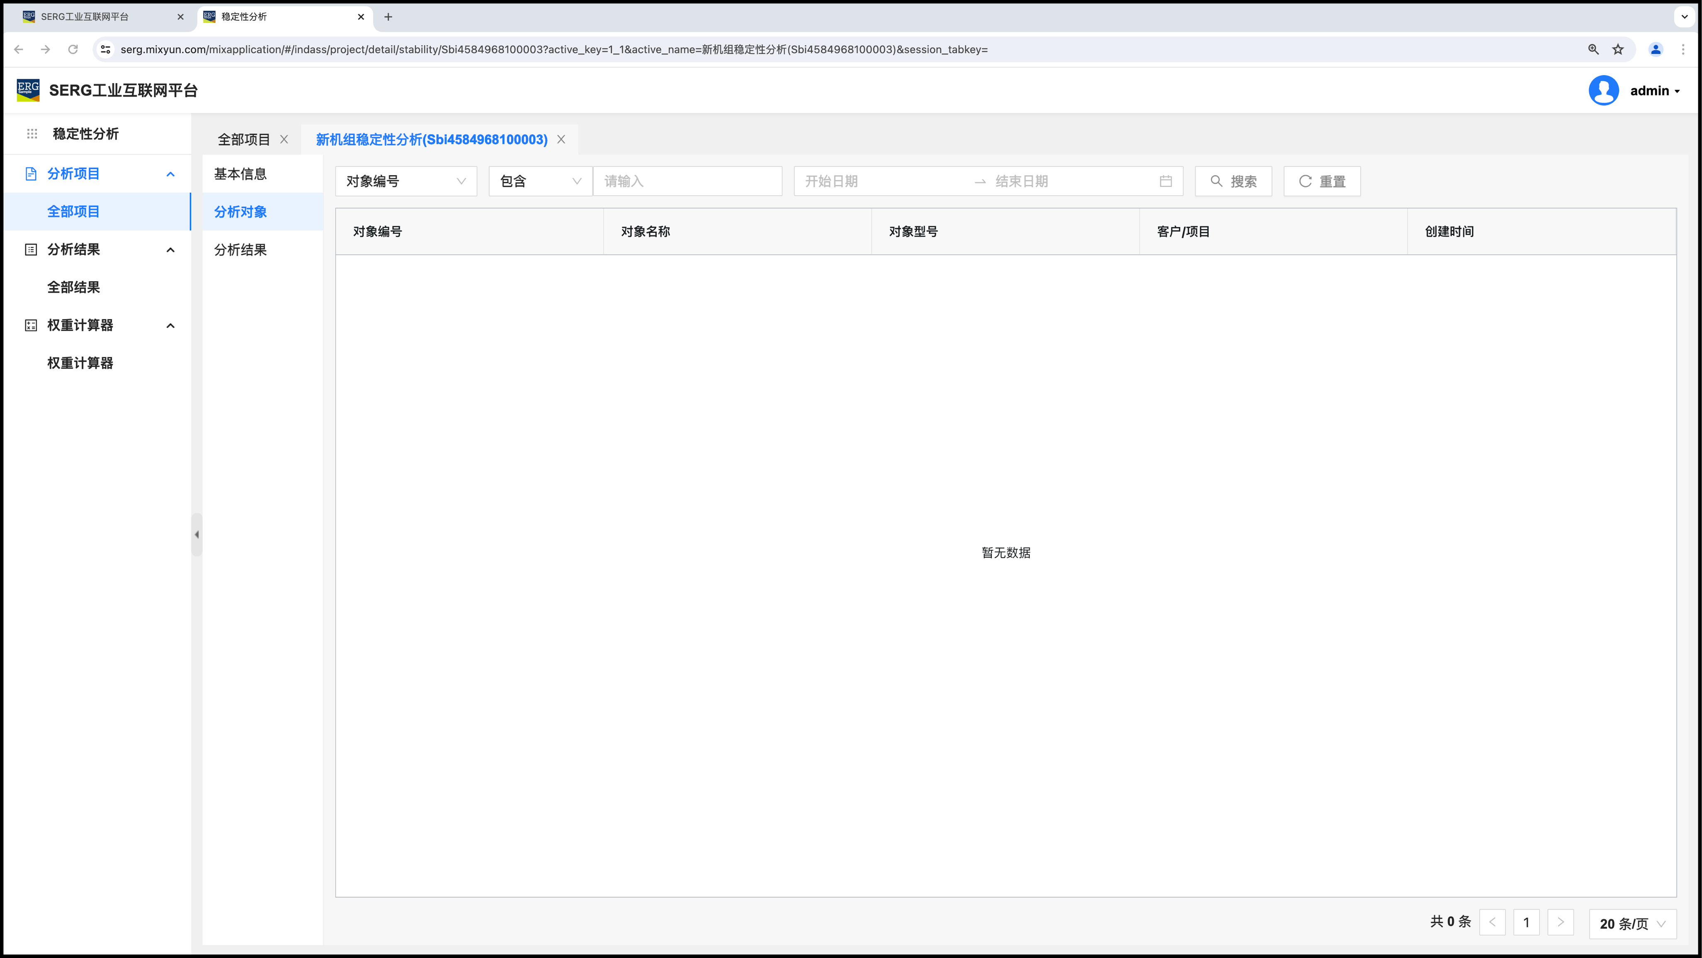Collapse the sidebar using the panel handle arrow
This screenshot has height=958, width=1702.
(197, 535)
